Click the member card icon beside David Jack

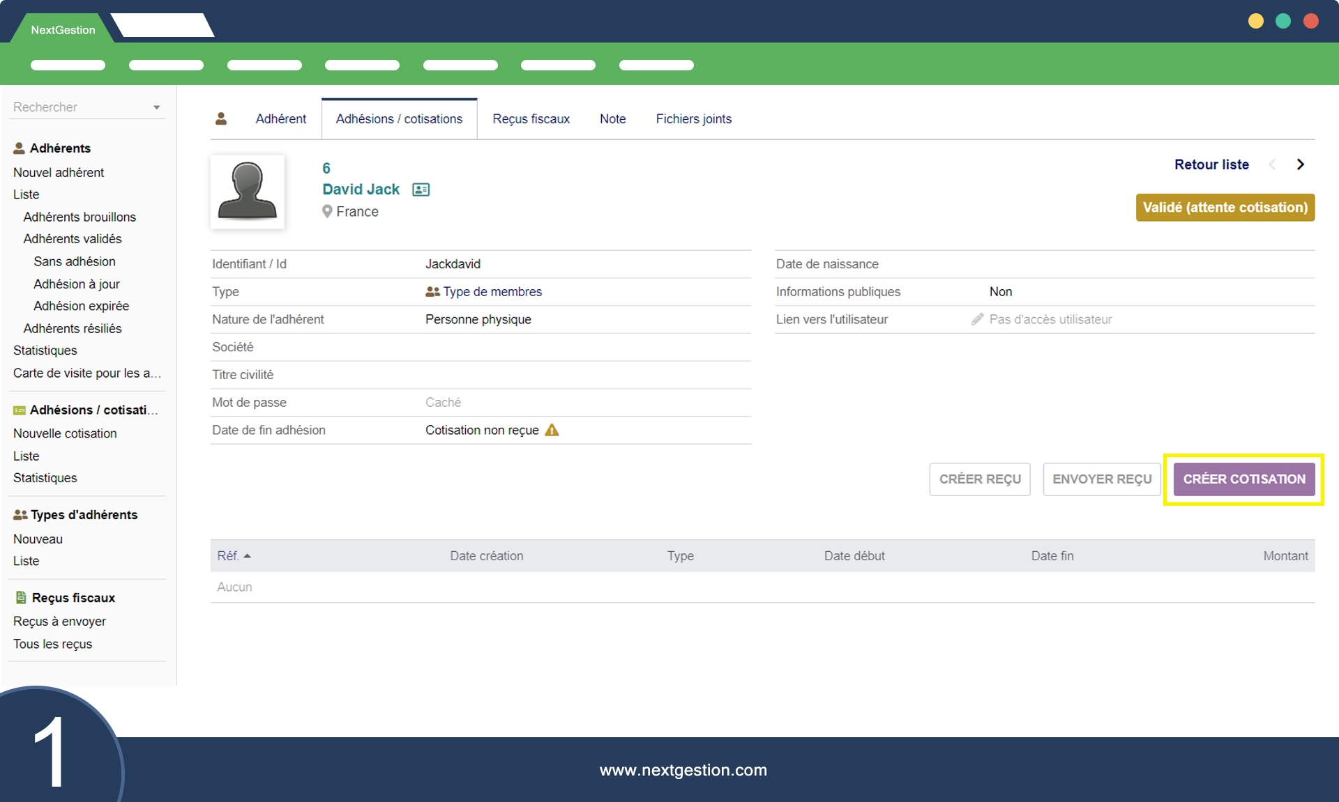click(x=421, y=190)
